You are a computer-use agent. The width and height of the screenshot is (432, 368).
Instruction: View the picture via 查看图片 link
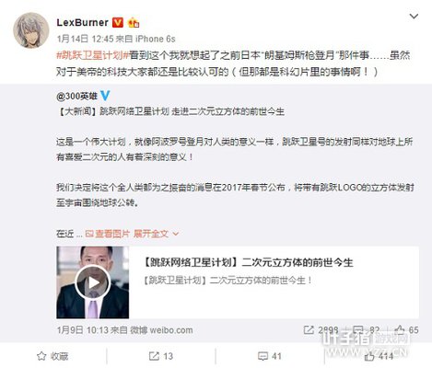108,234
